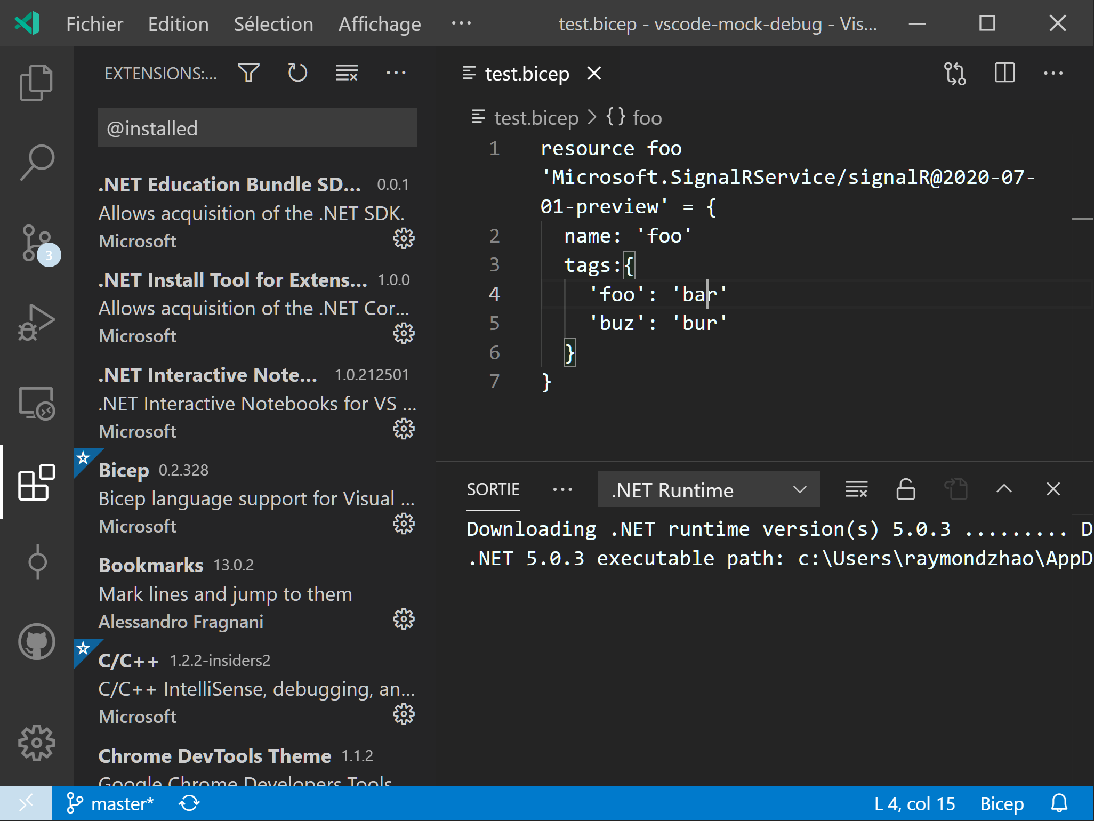
Task: Open Extensions view more actions menu
Action: coord(396,73)
